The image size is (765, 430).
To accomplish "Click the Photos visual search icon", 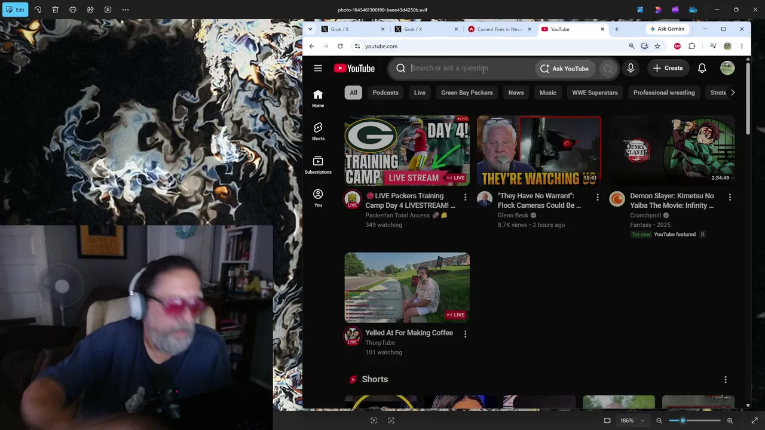I will (x=374, y=420).
